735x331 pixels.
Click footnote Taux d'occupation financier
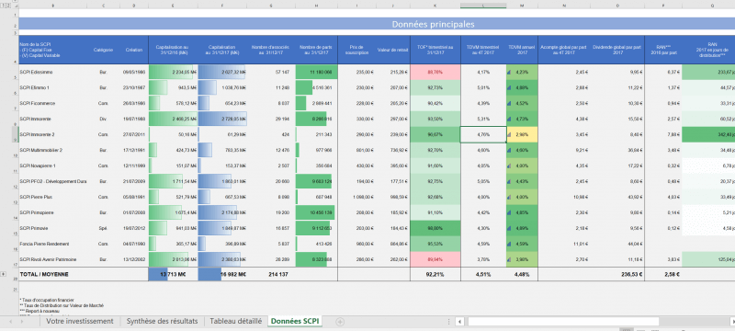coord(47,300)
